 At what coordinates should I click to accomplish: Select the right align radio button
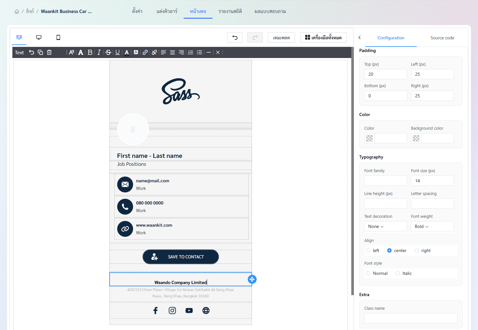pos(417,250)
